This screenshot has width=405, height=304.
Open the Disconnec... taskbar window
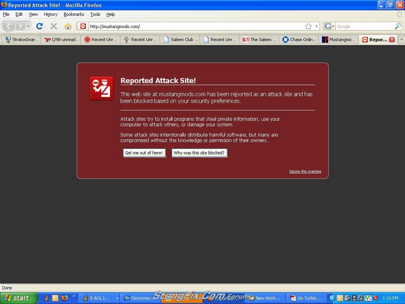pos(140,298)
